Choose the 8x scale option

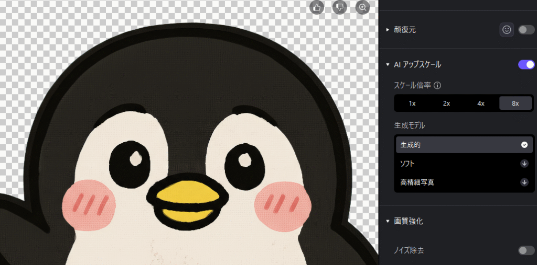tap(515, 103)
